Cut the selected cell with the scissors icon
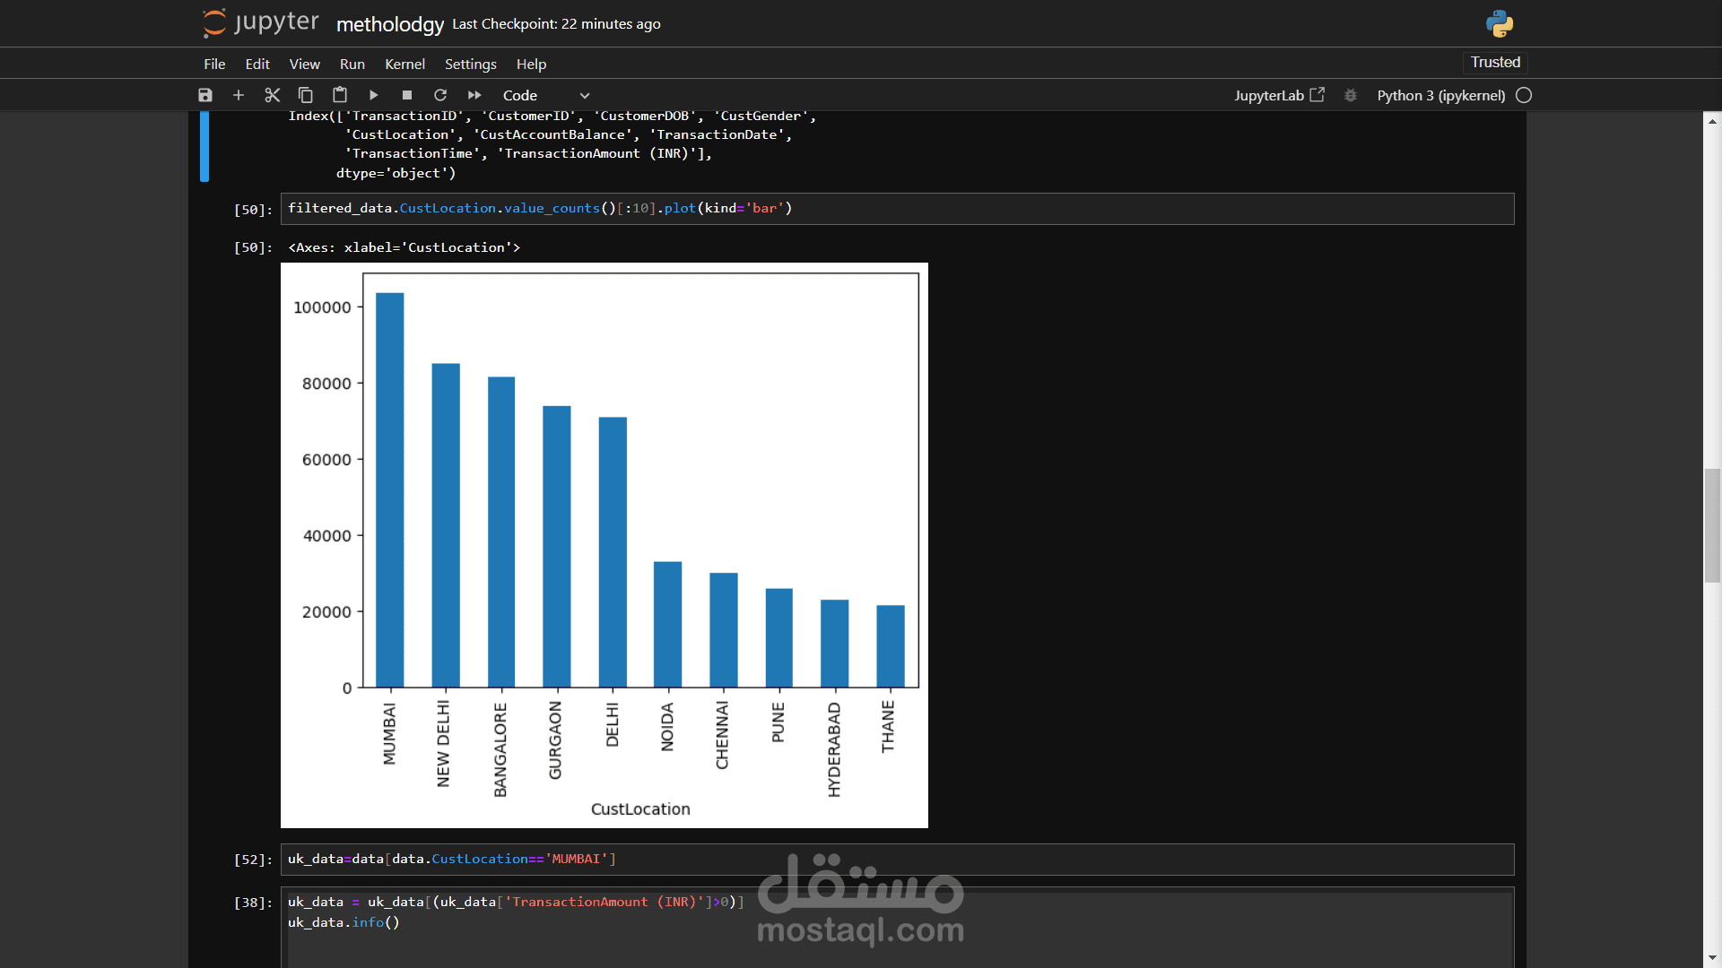 point(273,95)
